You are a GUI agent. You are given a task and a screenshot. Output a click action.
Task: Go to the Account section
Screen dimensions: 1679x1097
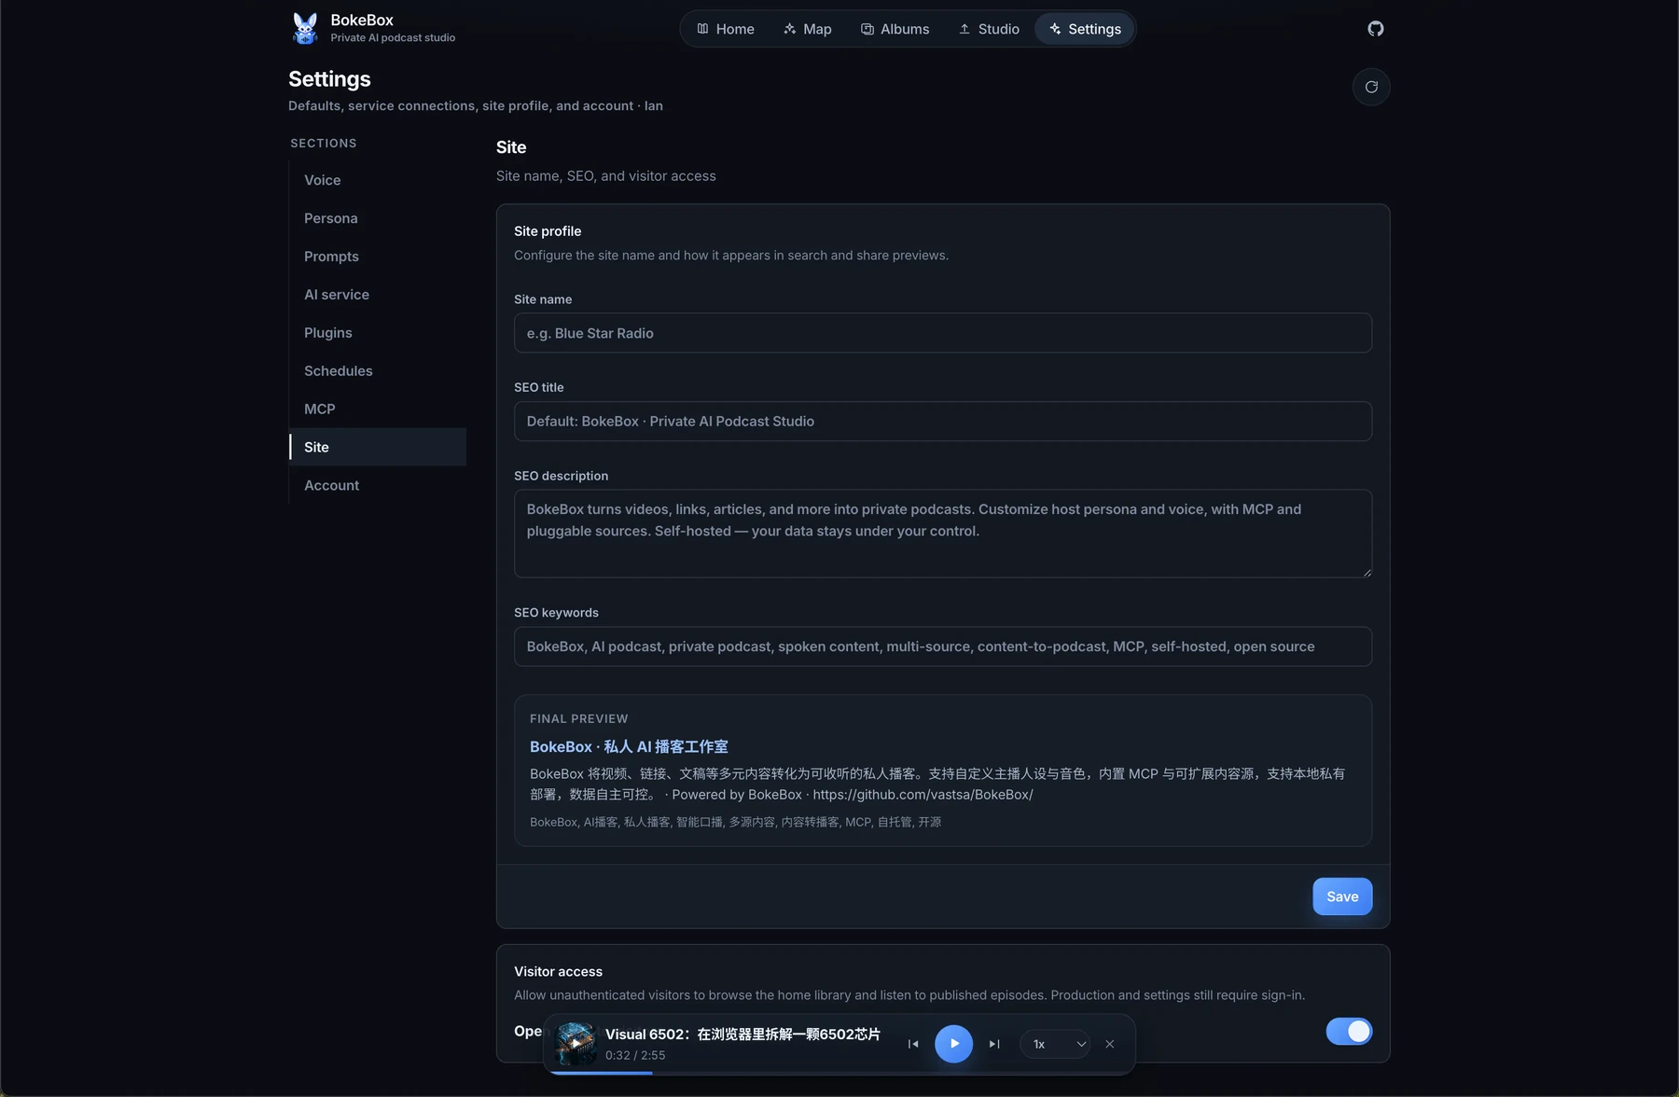[378, 485]
